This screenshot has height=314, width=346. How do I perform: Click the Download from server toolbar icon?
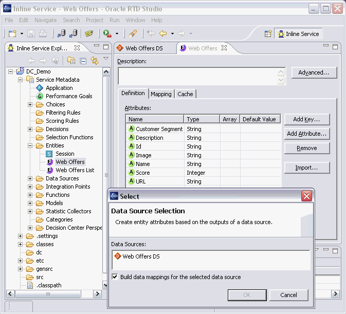click(73, 33)
